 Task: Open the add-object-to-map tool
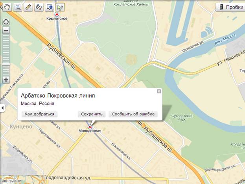click(x=50, y=7)
